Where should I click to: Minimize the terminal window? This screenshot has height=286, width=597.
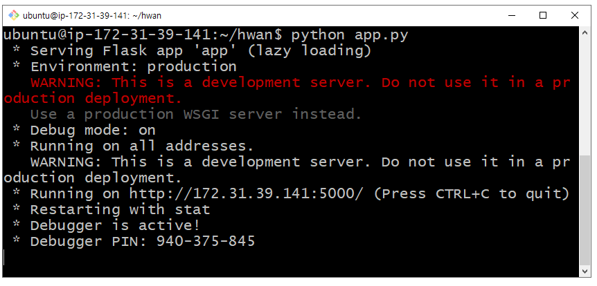(x=512, y=16)
